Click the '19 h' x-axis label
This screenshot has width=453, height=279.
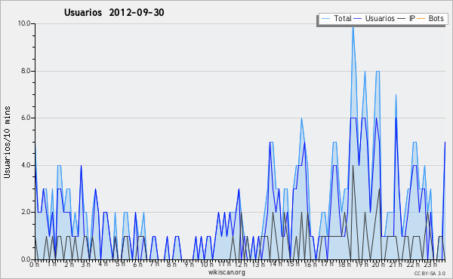pos(362,265)
